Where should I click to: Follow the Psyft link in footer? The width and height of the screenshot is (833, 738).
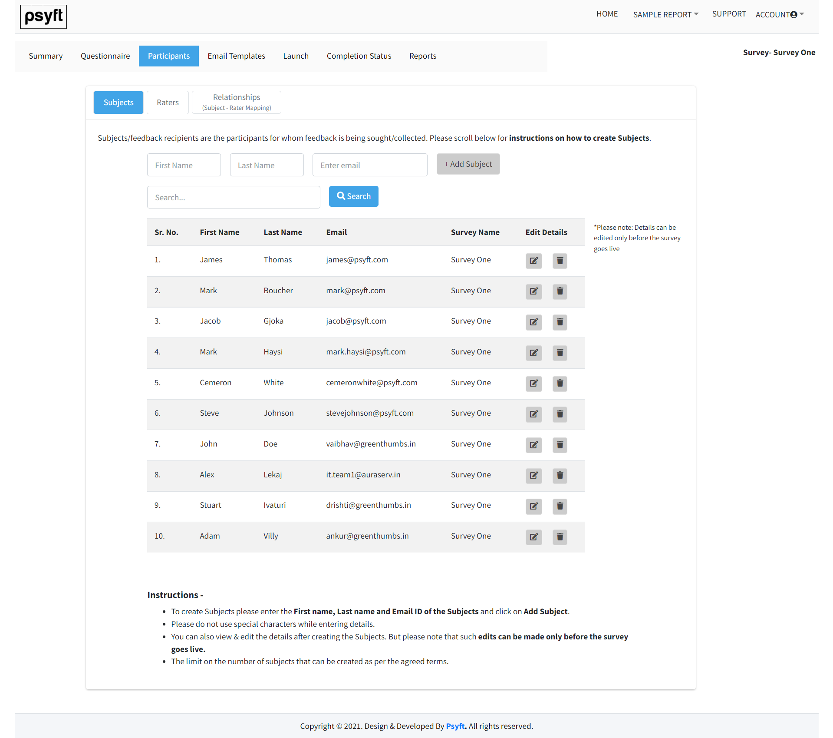455,726
